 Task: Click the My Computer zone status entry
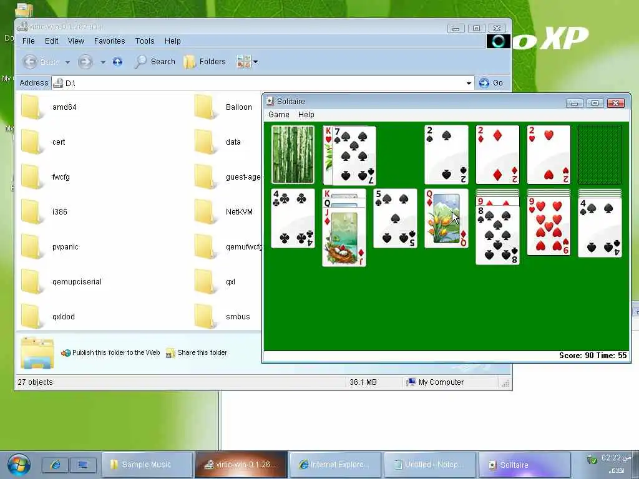click(x=435, y=382)
